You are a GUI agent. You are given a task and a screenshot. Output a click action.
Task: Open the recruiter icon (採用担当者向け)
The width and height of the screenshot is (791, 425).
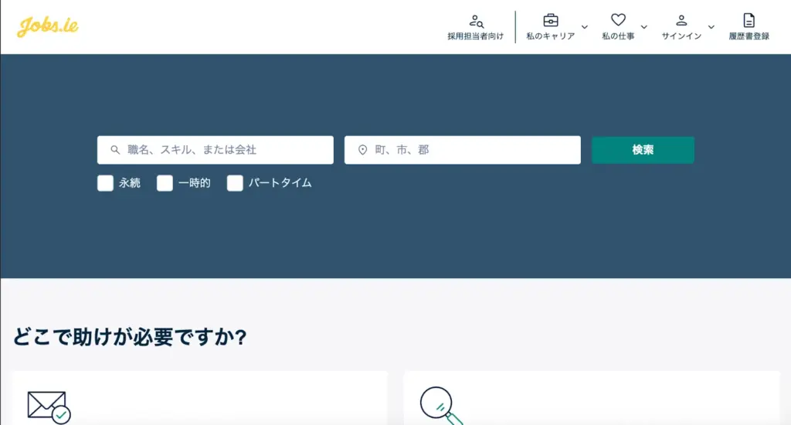point(476,21)
